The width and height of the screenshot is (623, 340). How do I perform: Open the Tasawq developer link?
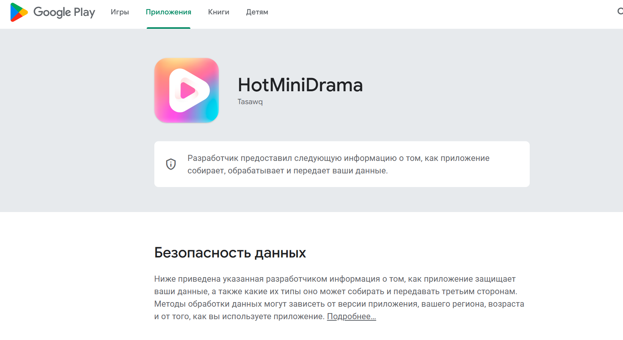[x=250, y=102]
